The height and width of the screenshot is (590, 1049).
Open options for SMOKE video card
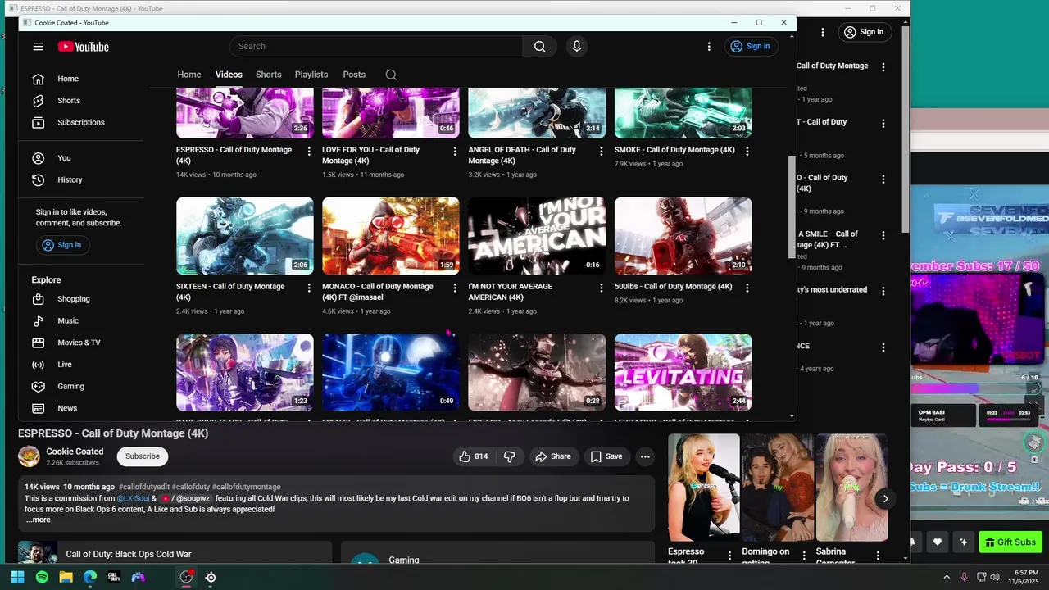(x=747, y=151)
